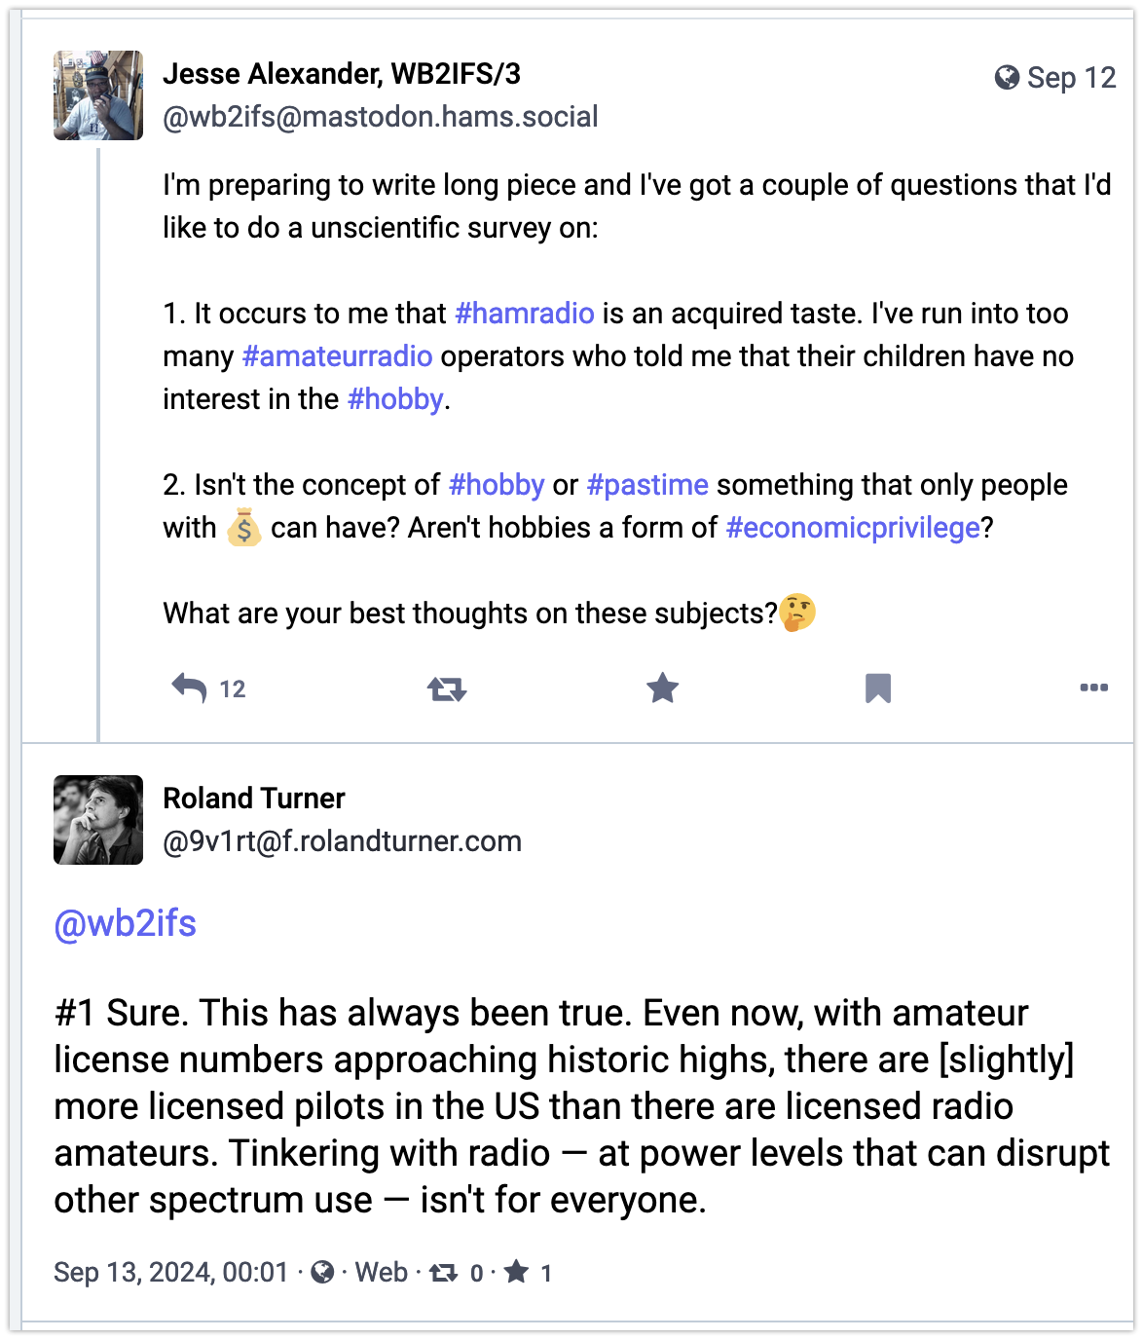Reply to Jesse Alexander's post
Viewport: 1143px width, 1340px height.
[x=190, y=689]
